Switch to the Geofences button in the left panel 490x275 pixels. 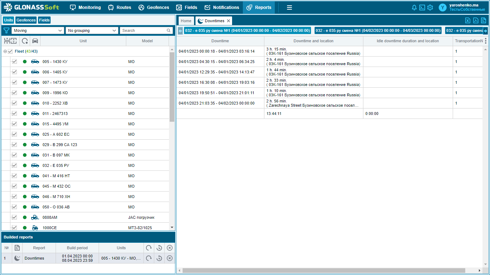pos(26,20)
